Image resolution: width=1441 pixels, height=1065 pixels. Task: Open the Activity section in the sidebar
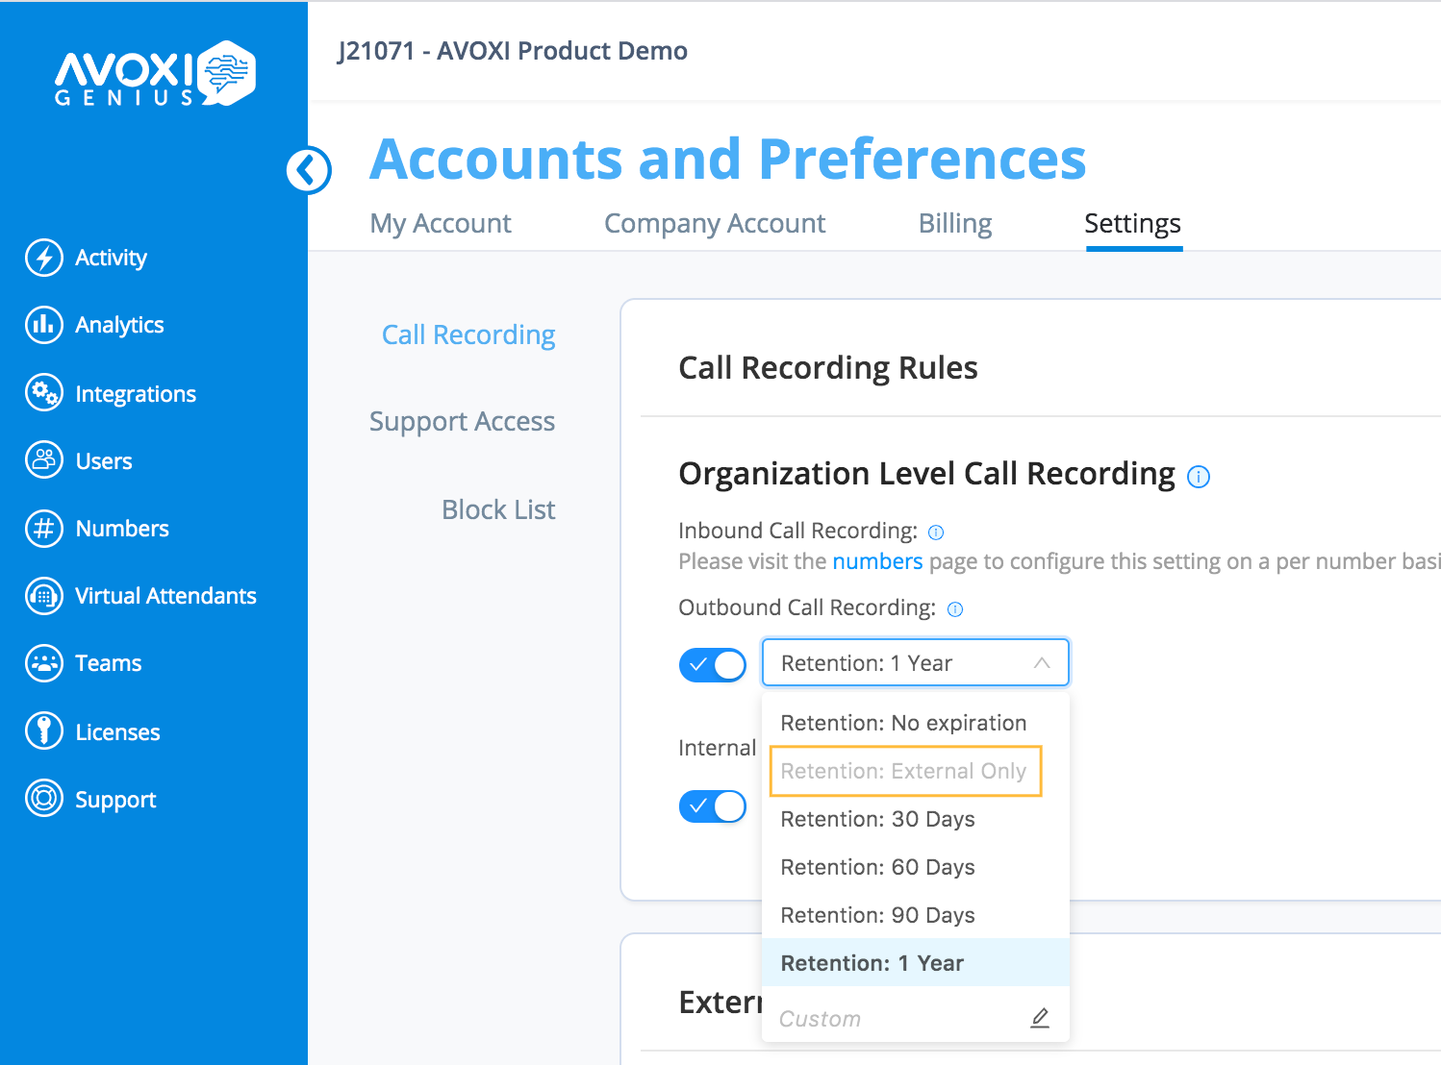pyautogui.click(x=43, y=258)
